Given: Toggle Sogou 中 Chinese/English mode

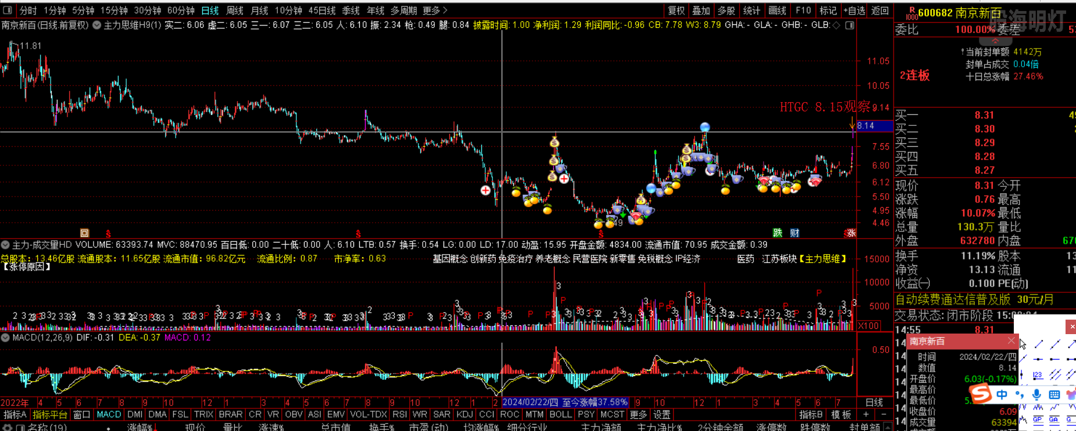Looking at the screenshot, I should tap(1002, 395).
